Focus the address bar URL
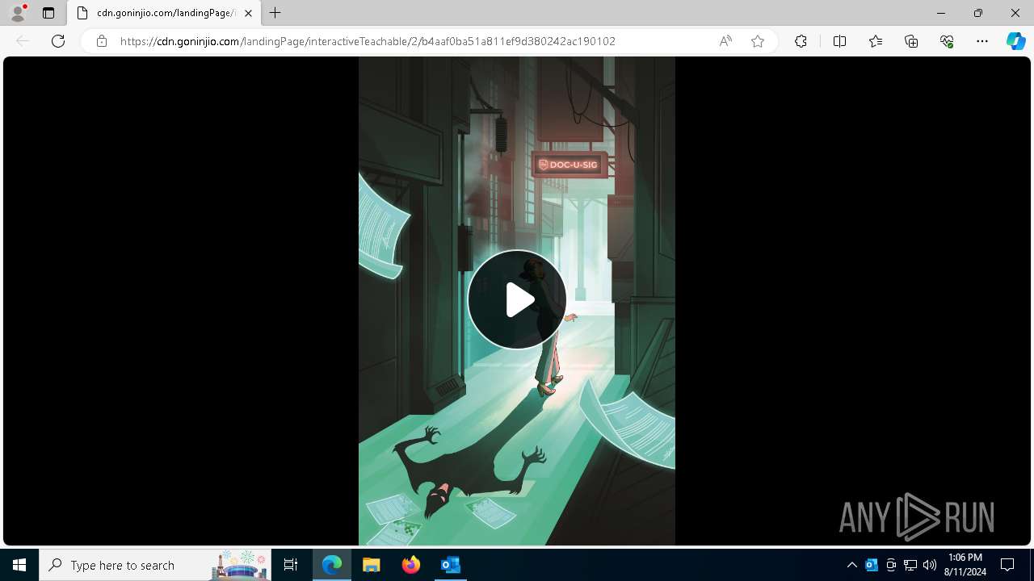 click(x=368, y=41)
